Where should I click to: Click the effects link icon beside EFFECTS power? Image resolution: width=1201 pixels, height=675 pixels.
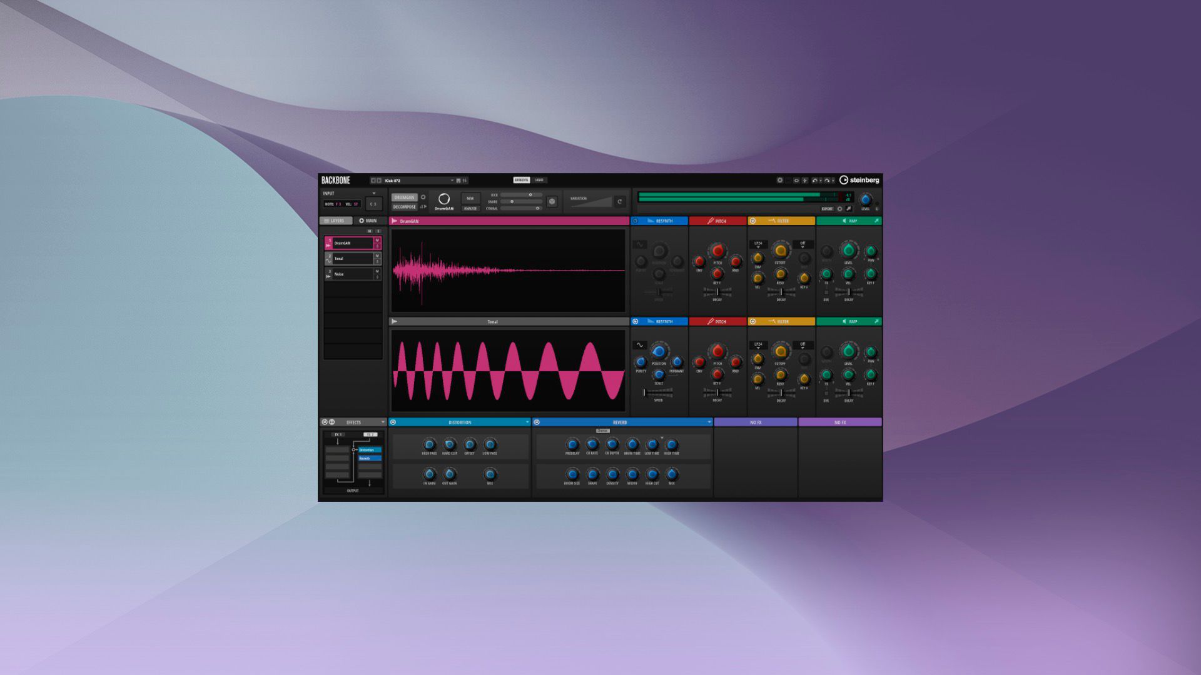(x=332, y=422)
